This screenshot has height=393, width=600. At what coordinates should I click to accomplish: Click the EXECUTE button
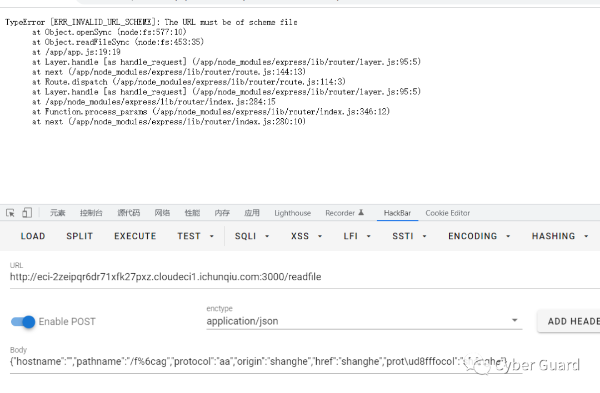click(135, 236)
